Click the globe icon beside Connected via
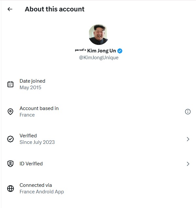 tap(10, 188)
